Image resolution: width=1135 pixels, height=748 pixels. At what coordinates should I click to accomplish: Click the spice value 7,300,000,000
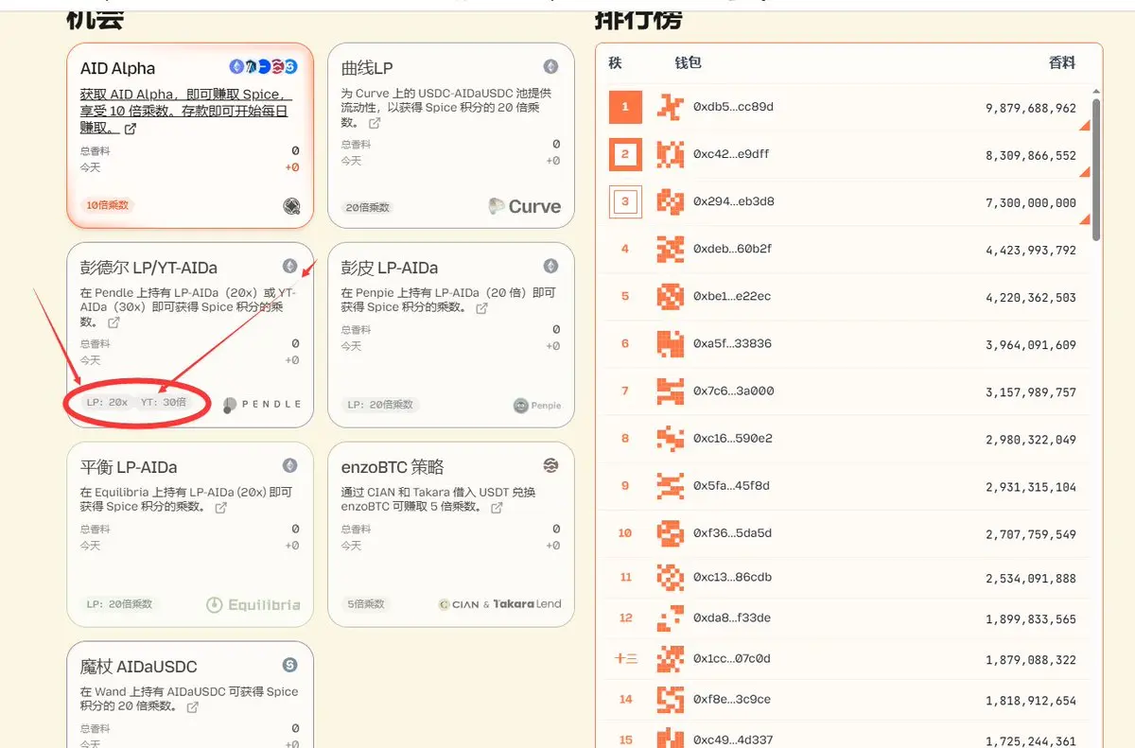[1031, 202]
